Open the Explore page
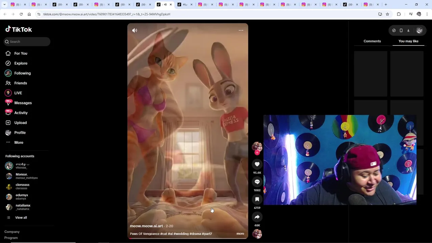 [21, 63]
